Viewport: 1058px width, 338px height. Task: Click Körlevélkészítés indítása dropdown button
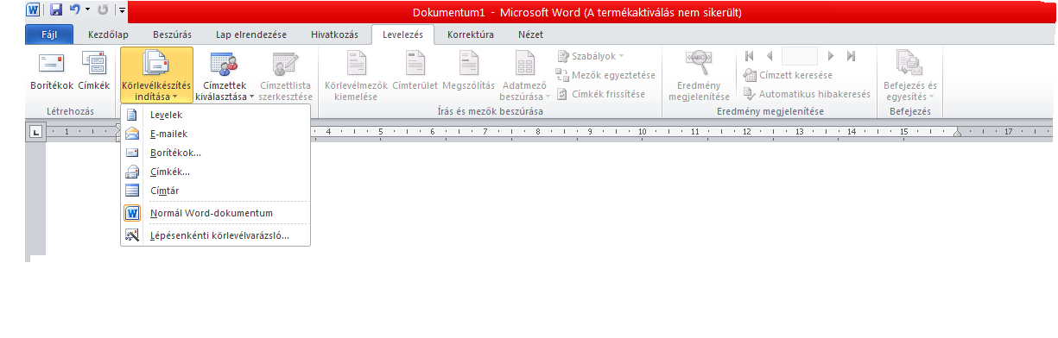tap(157, 76)
